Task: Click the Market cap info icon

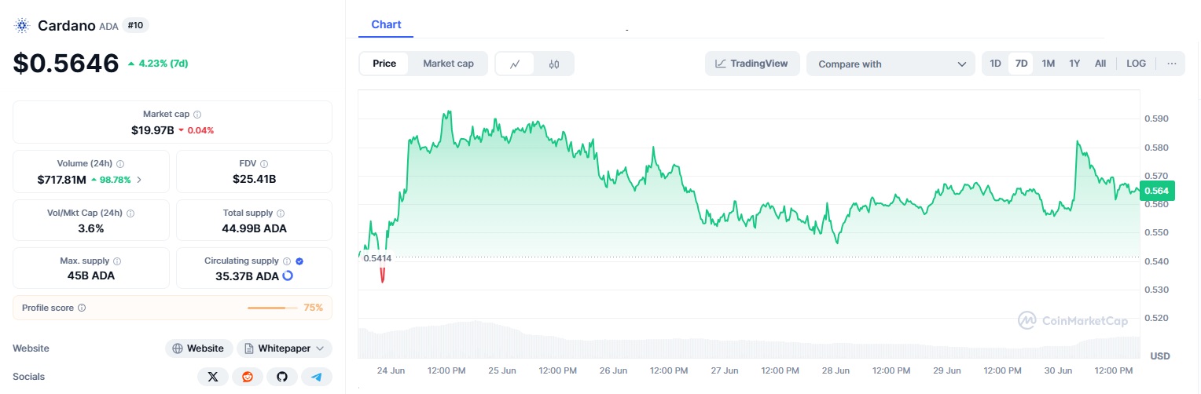Action: pos(197,115)
